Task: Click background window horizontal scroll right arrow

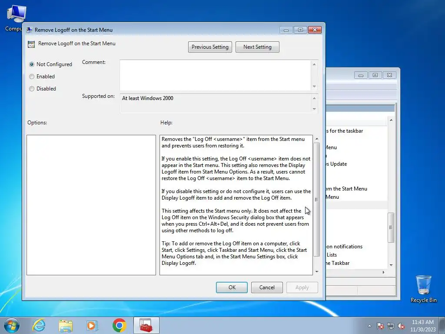Action: tap(383, 272)
